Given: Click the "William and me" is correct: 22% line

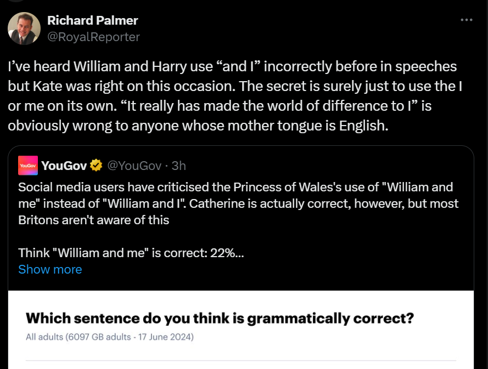Looking at the screenshot, I should 131,253.
